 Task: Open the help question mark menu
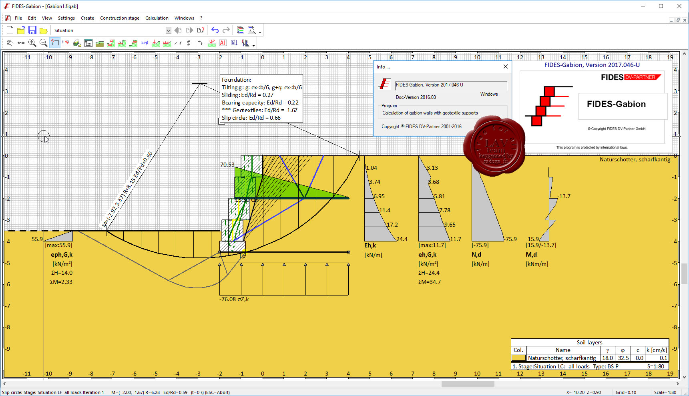201,18
